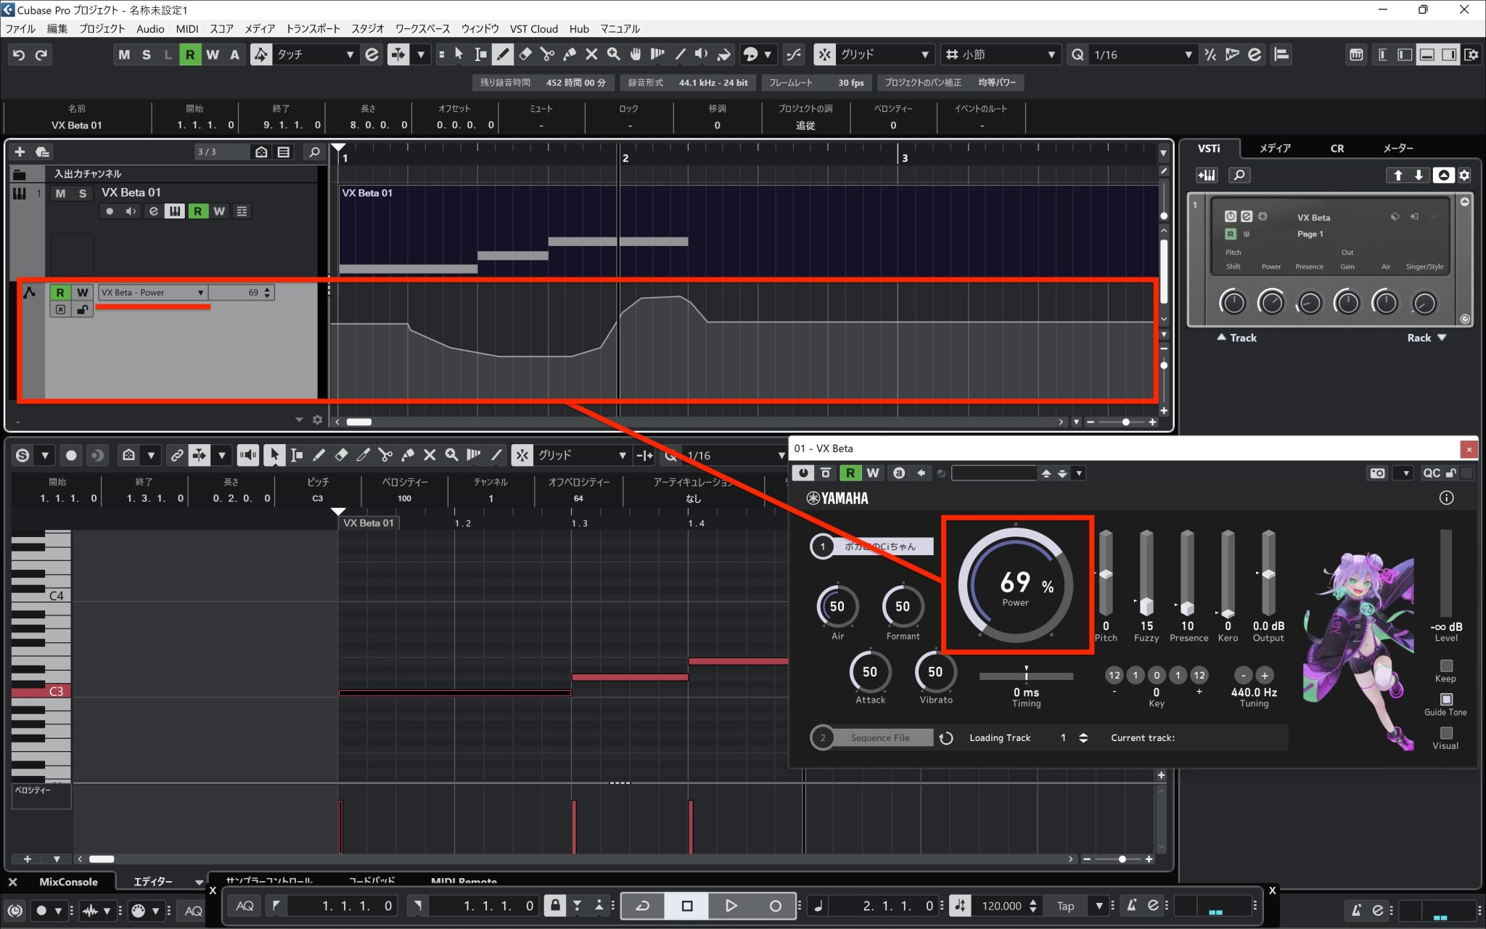Open the MIDI menu
The image size is (1486, 929).
coord(186,29)
